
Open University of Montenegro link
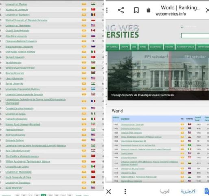pyautogui.click(x=18, y=172)
